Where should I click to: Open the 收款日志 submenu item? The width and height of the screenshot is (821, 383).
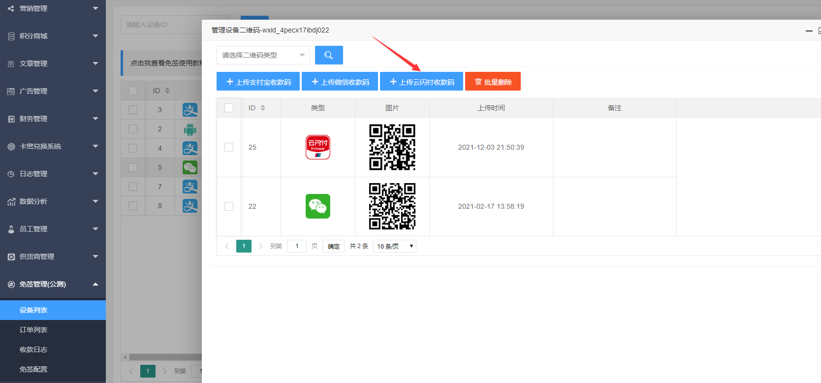click(x=53, y=350)
